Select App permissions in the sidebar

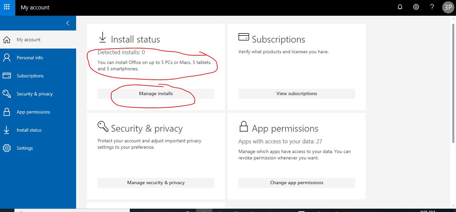(x=38, y=112)
